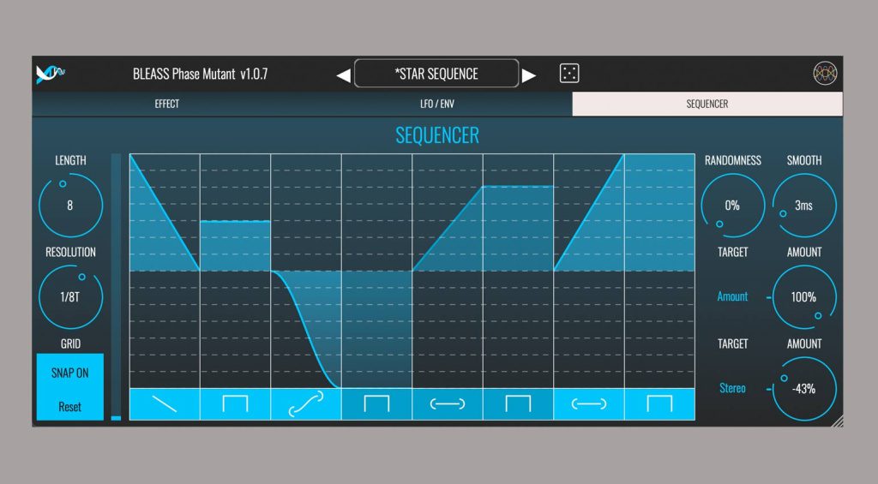878x484 pixels.
Task: Go to the previous preset arrow
Action: [x=343, y=75]
